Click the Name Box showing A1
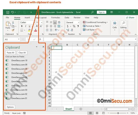The width and height of the screenshot is (138, 115). pyautogui.click(x=12, y=39)
